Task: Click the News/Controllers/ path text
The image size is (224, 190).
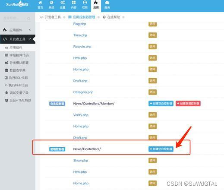Action: (87, 149)
